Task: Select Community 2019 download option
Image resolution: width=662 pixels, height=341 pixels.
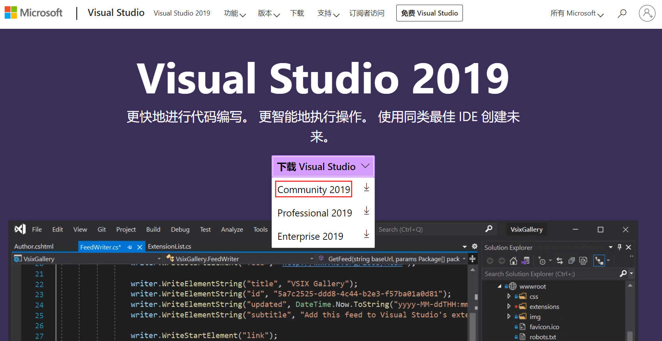Action: click(x=314, y=189)
